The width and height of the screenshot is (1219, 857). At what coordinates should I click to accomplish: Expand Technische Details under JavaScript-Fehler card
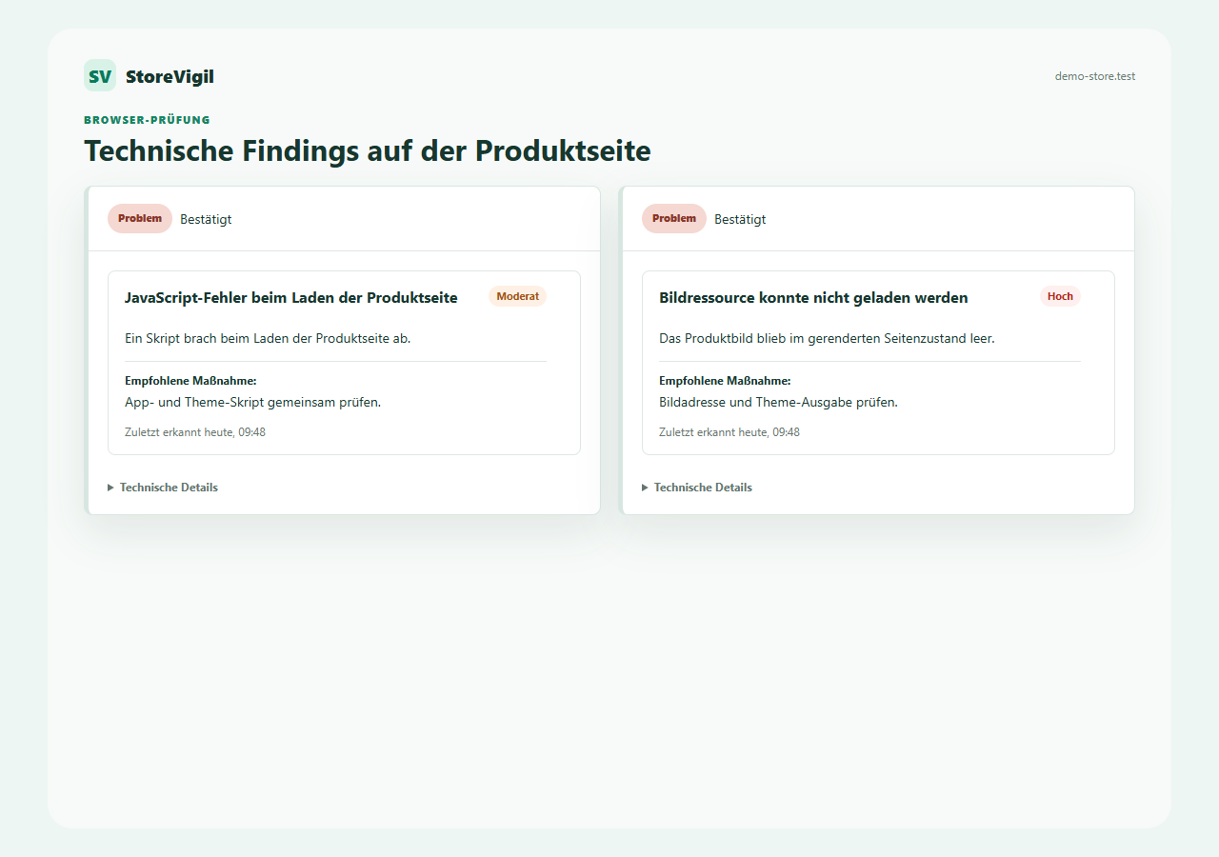163,488
